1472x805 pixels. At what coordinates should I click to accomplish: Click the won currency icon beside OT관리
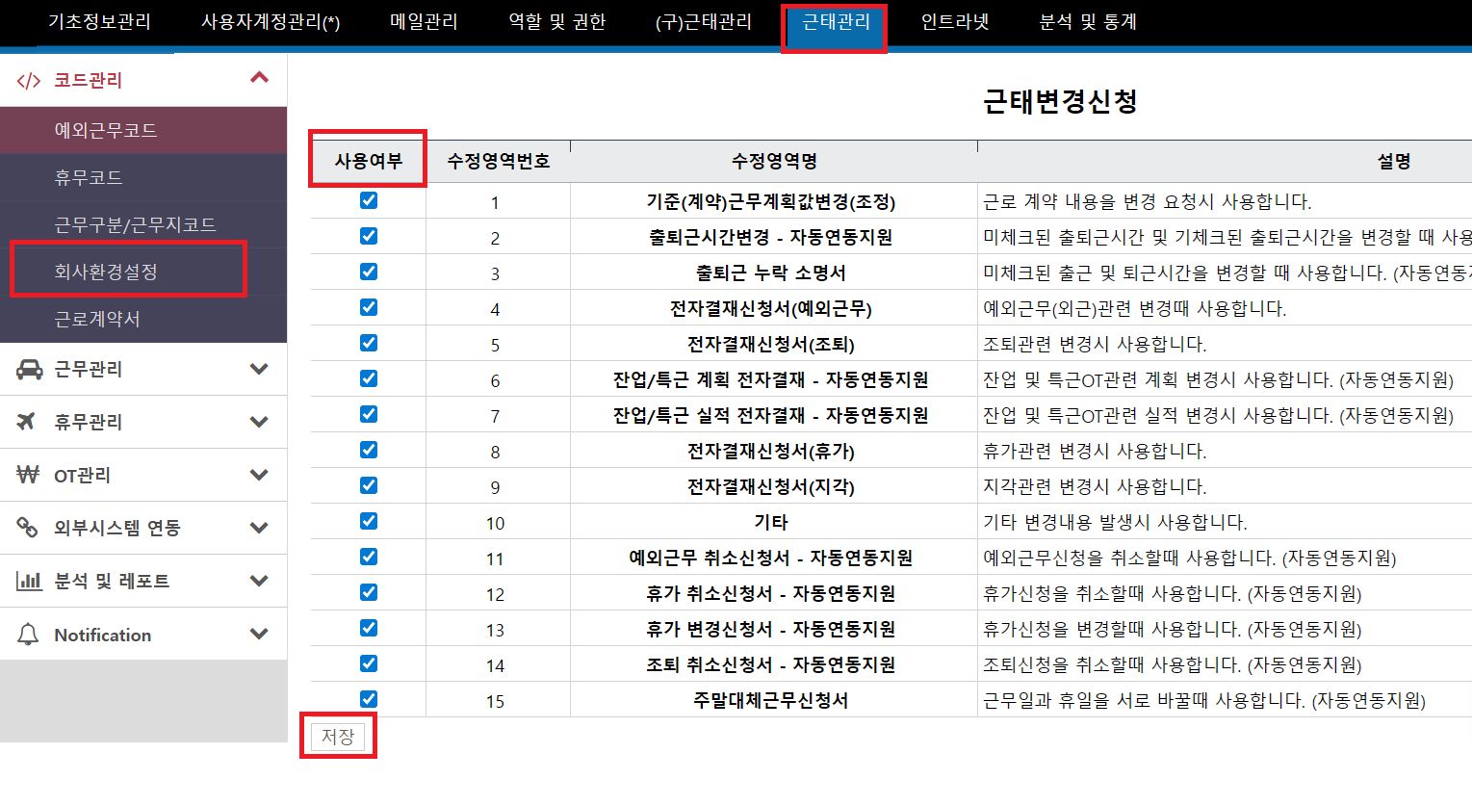28,475
